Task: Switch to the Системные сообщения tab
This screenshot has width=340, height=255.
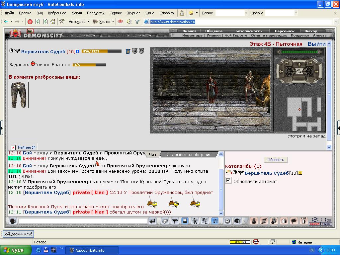Action: [188, 154]
